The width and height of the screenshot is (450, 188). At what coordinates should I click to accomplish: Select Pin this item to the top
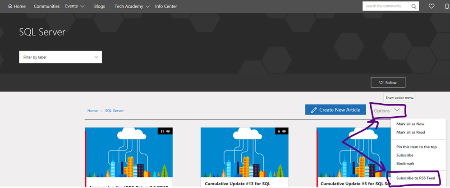417,147
